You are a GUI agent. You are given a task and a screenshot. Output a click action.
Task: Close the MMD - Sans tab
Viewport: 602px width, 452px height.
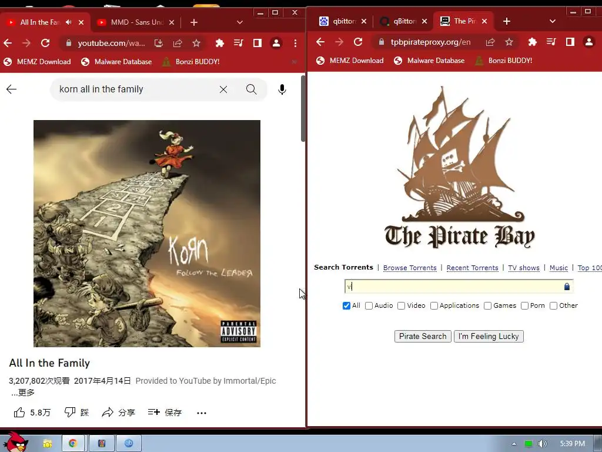172,22
